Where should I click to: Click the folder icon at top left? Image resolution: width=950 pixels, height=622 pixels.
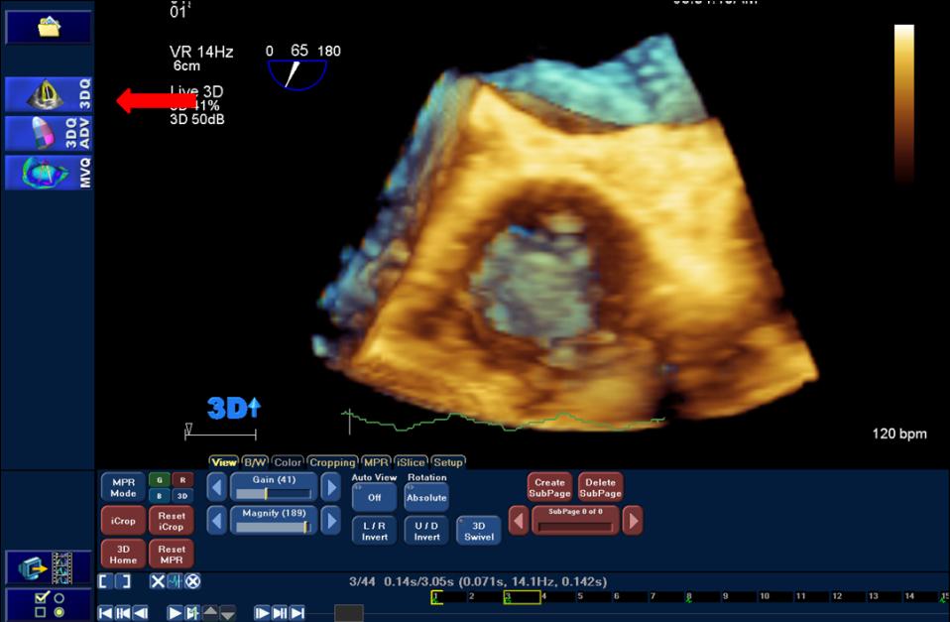click(x=49, y=27)
